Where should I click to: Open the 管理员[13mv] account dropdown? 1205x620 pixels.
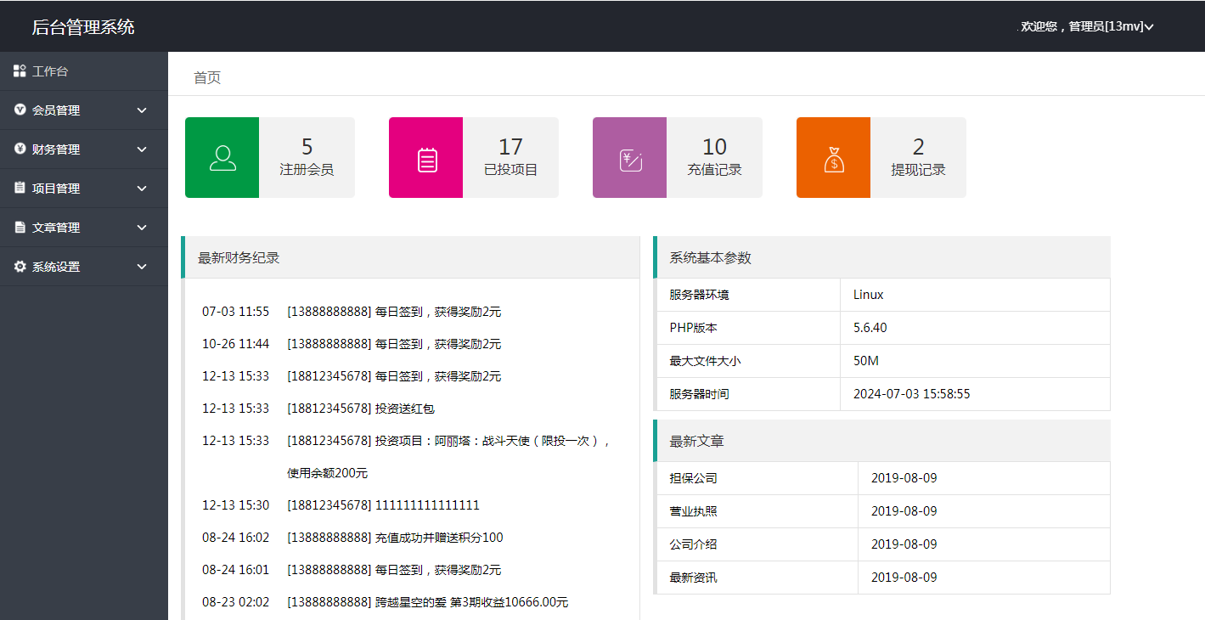(1087, 26)
